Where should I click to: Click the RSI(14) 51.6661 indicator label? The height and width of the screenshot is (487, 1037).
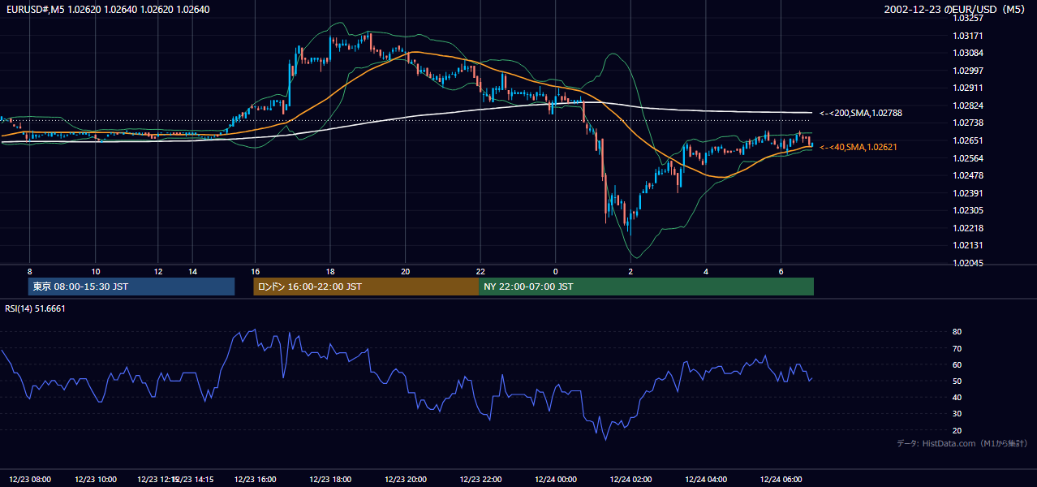click(x=35, y=308)
